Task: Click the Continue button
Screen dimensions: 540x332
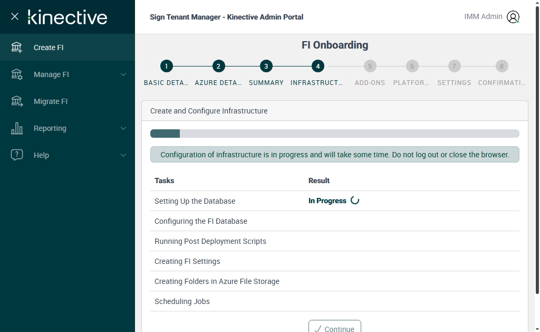Action: click(x=335, y=327)
